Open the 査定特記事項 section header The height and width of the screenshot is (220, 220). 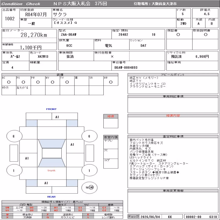click(x=173, y=136)
